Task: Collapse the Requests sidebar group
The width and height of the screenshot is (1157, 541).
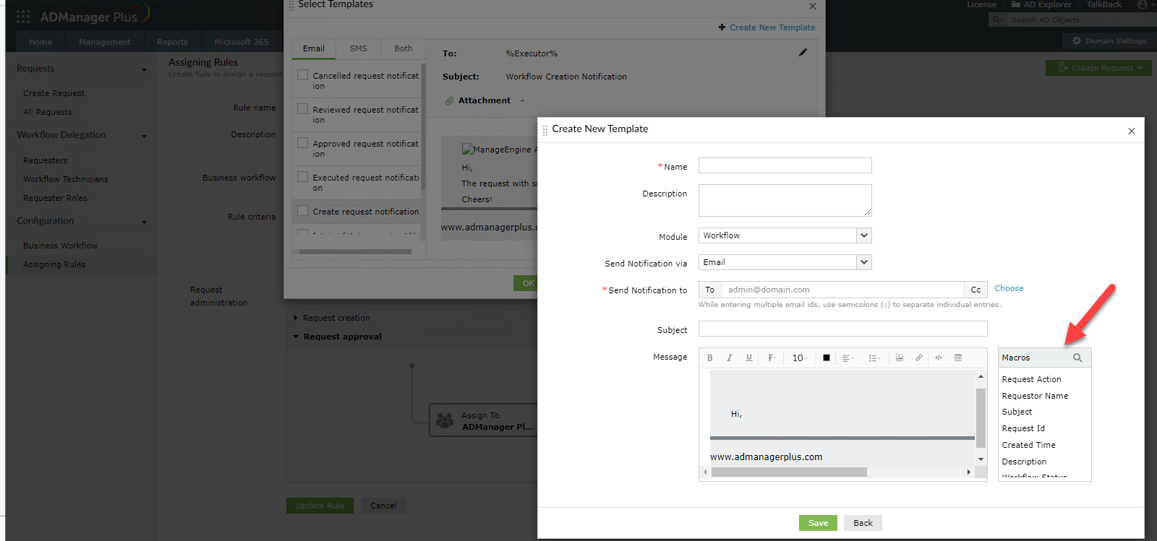Action: pos(144,69)
